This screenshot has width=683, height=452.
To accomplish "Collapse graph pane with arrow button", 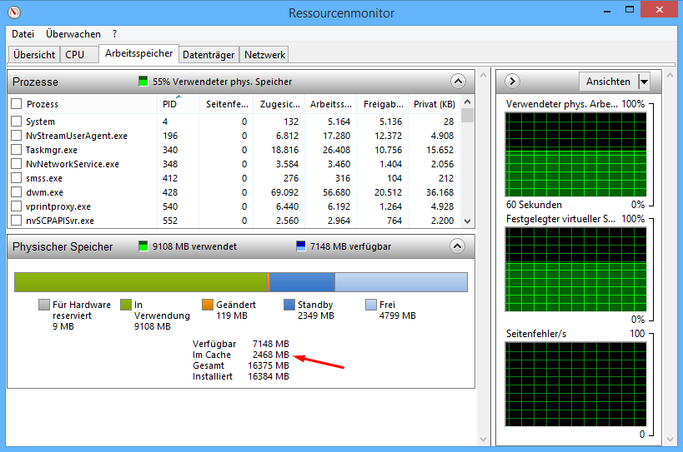I will click(x=512, y=82).
